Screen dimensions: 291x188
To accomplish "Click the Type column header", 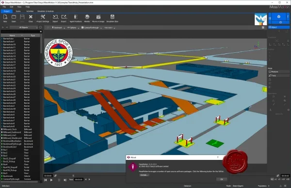I will point(32,35).
